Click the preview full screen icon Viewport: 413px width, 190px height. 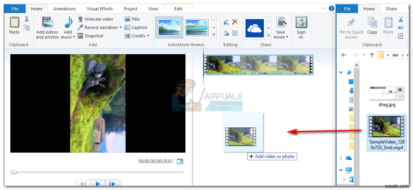[x=180, y=161]
